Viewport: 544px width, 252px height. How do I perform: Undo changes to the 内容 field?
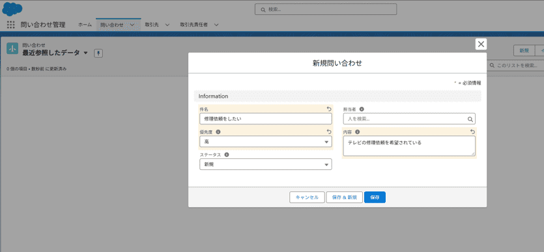click(472, 132)
